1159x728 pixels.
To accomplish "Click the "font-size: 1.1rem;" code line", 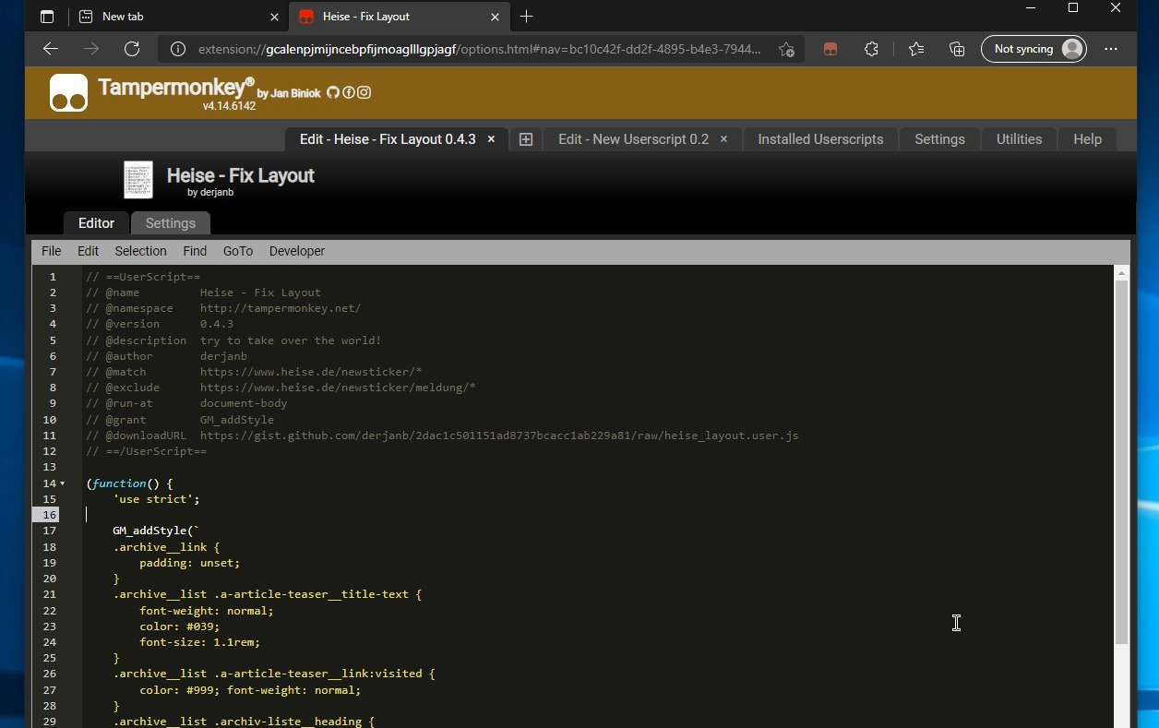I will pyautogui.click(x=199, y=642).
